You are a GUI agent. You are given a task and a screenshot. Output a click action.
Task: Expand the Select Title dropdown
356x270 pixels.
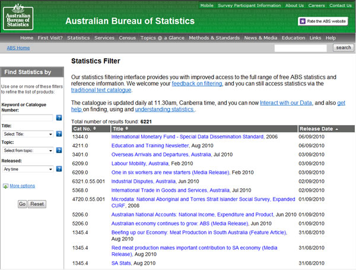pyautogui.click(x=27, y=134)
